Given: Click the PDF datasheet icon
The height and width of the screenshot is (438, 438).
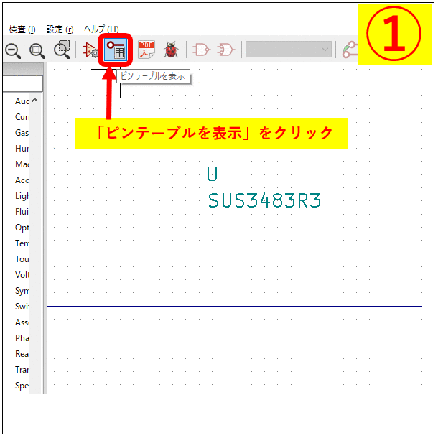Looking at the screenshot, I should click(146, 50).
